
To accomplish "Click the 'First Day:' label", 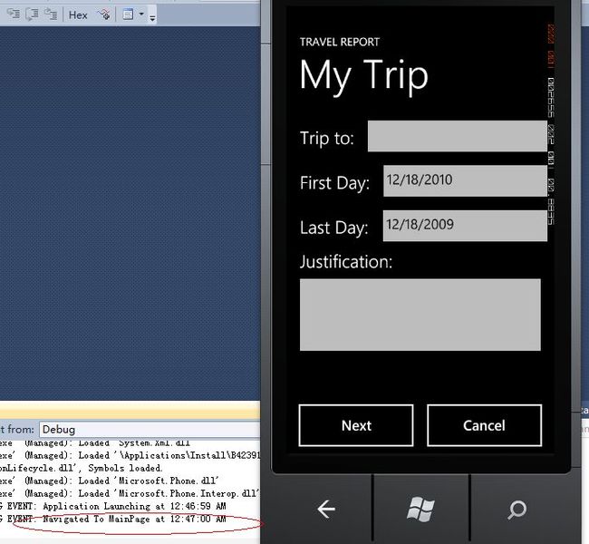I will pyautogui.click(x=334, y=183).
